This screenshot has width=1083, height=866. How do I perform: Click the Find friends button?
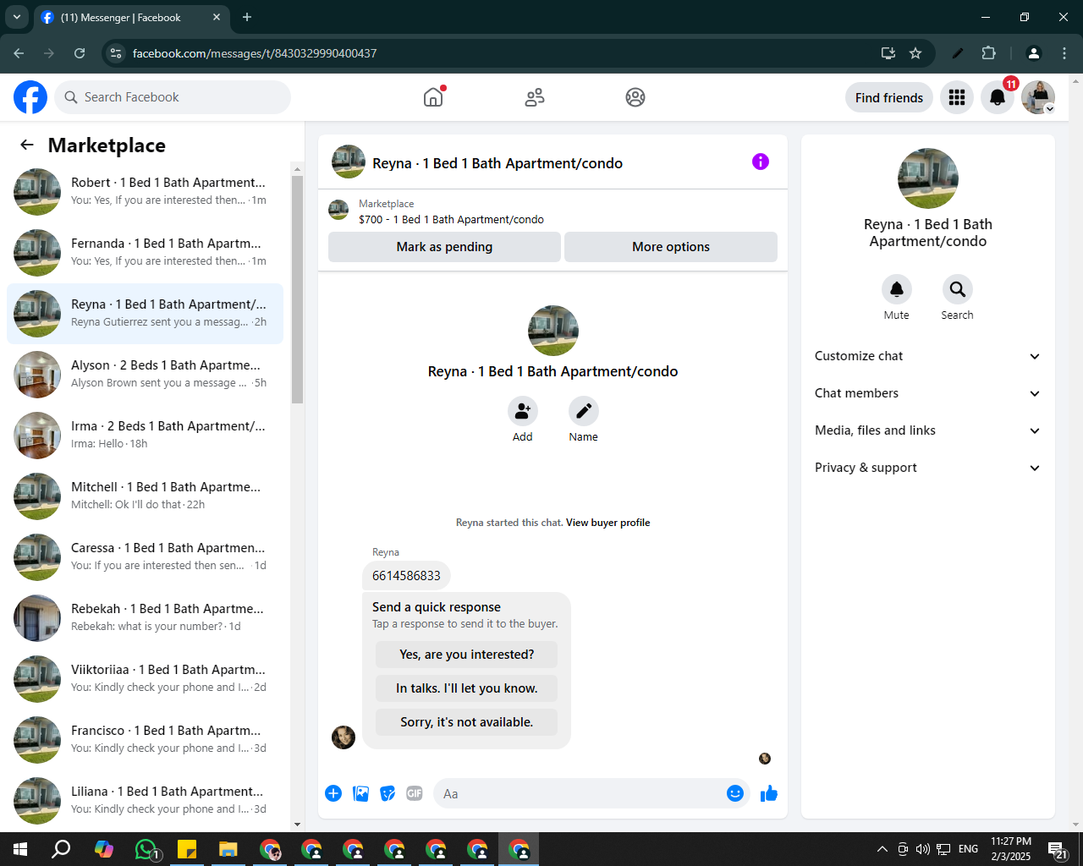tap(889, 97)
